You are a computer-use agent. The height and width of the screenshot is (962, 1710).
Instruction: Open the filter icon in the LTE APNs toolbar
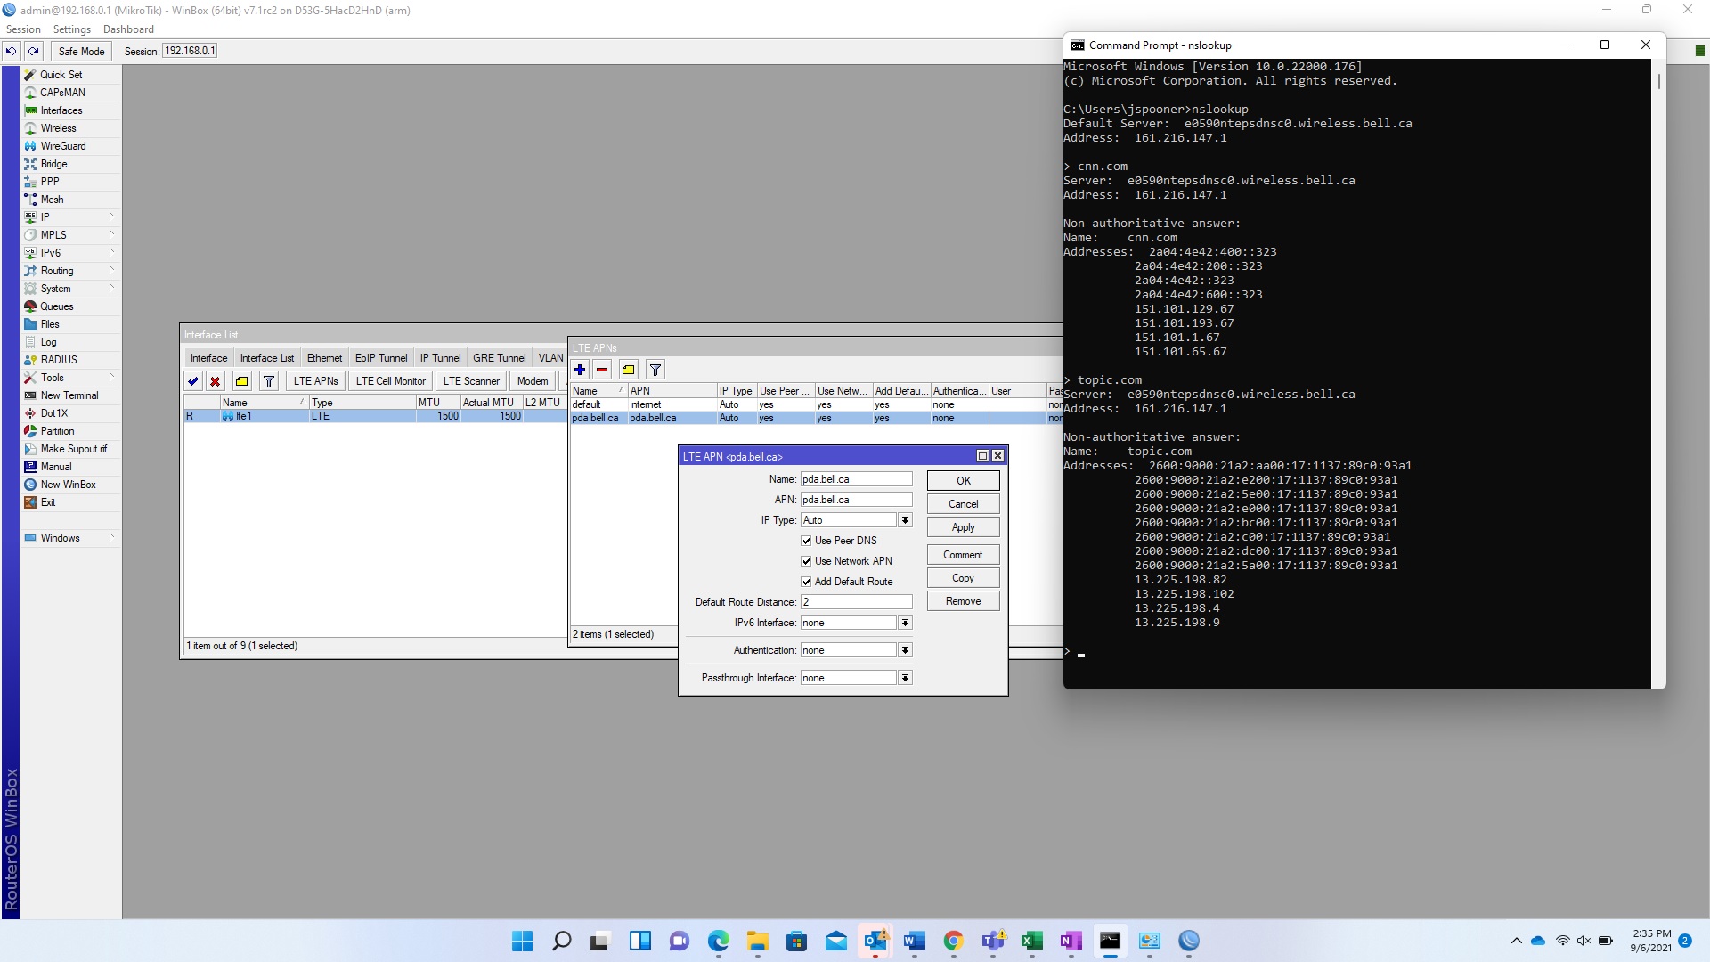(x=655, y=370)
